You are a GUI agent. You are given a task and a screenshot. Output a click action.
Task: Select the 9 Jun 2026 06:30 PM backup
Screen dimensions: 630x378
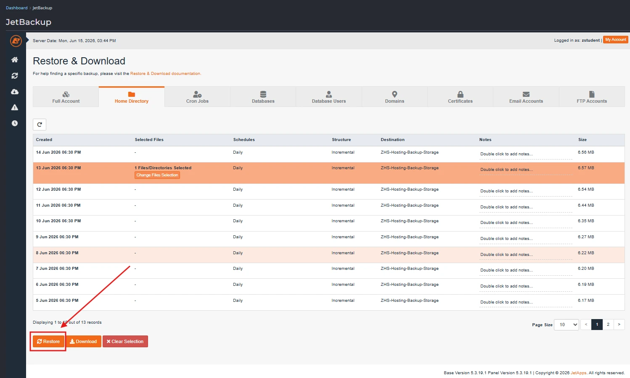pos(329,239)
